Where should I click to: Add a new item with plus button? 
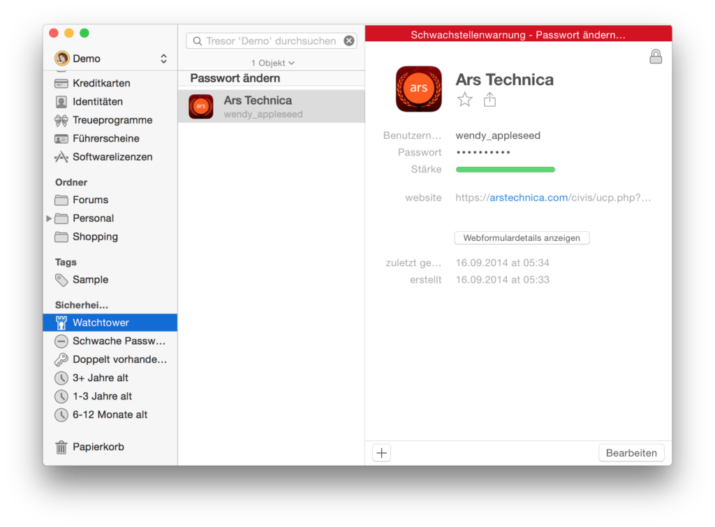pos(382,453)
